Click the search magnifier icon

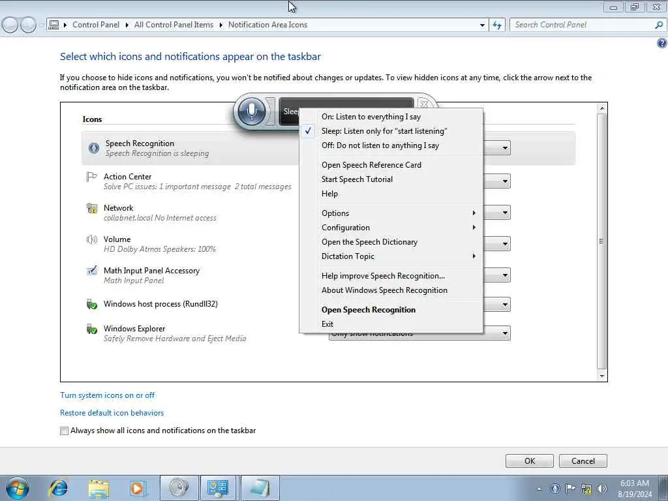coord(659,25)
